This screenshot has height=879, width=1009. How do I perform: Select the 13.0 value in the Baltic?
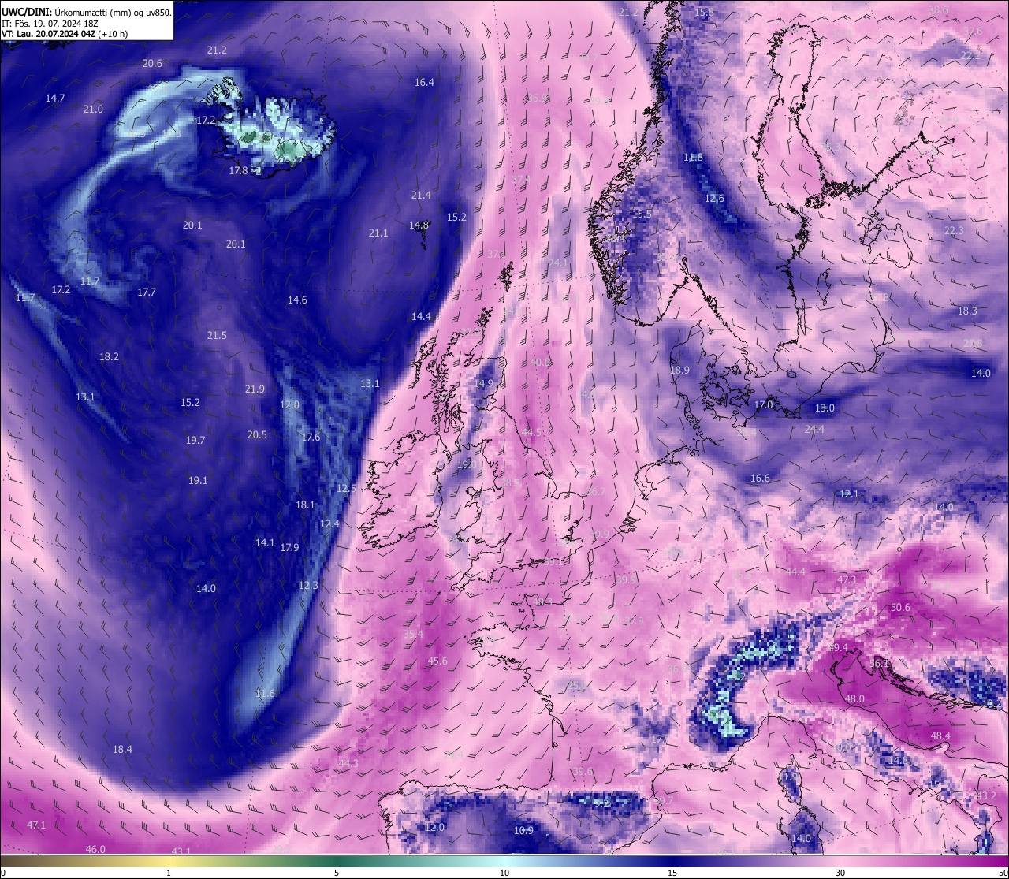click(825, 408)
